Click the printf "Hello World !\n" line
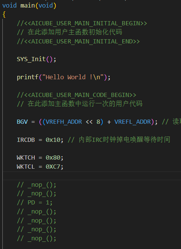Image resolution: width=181 pixels, height=249 pixels. pyautogui.click(x=64, y=77)
